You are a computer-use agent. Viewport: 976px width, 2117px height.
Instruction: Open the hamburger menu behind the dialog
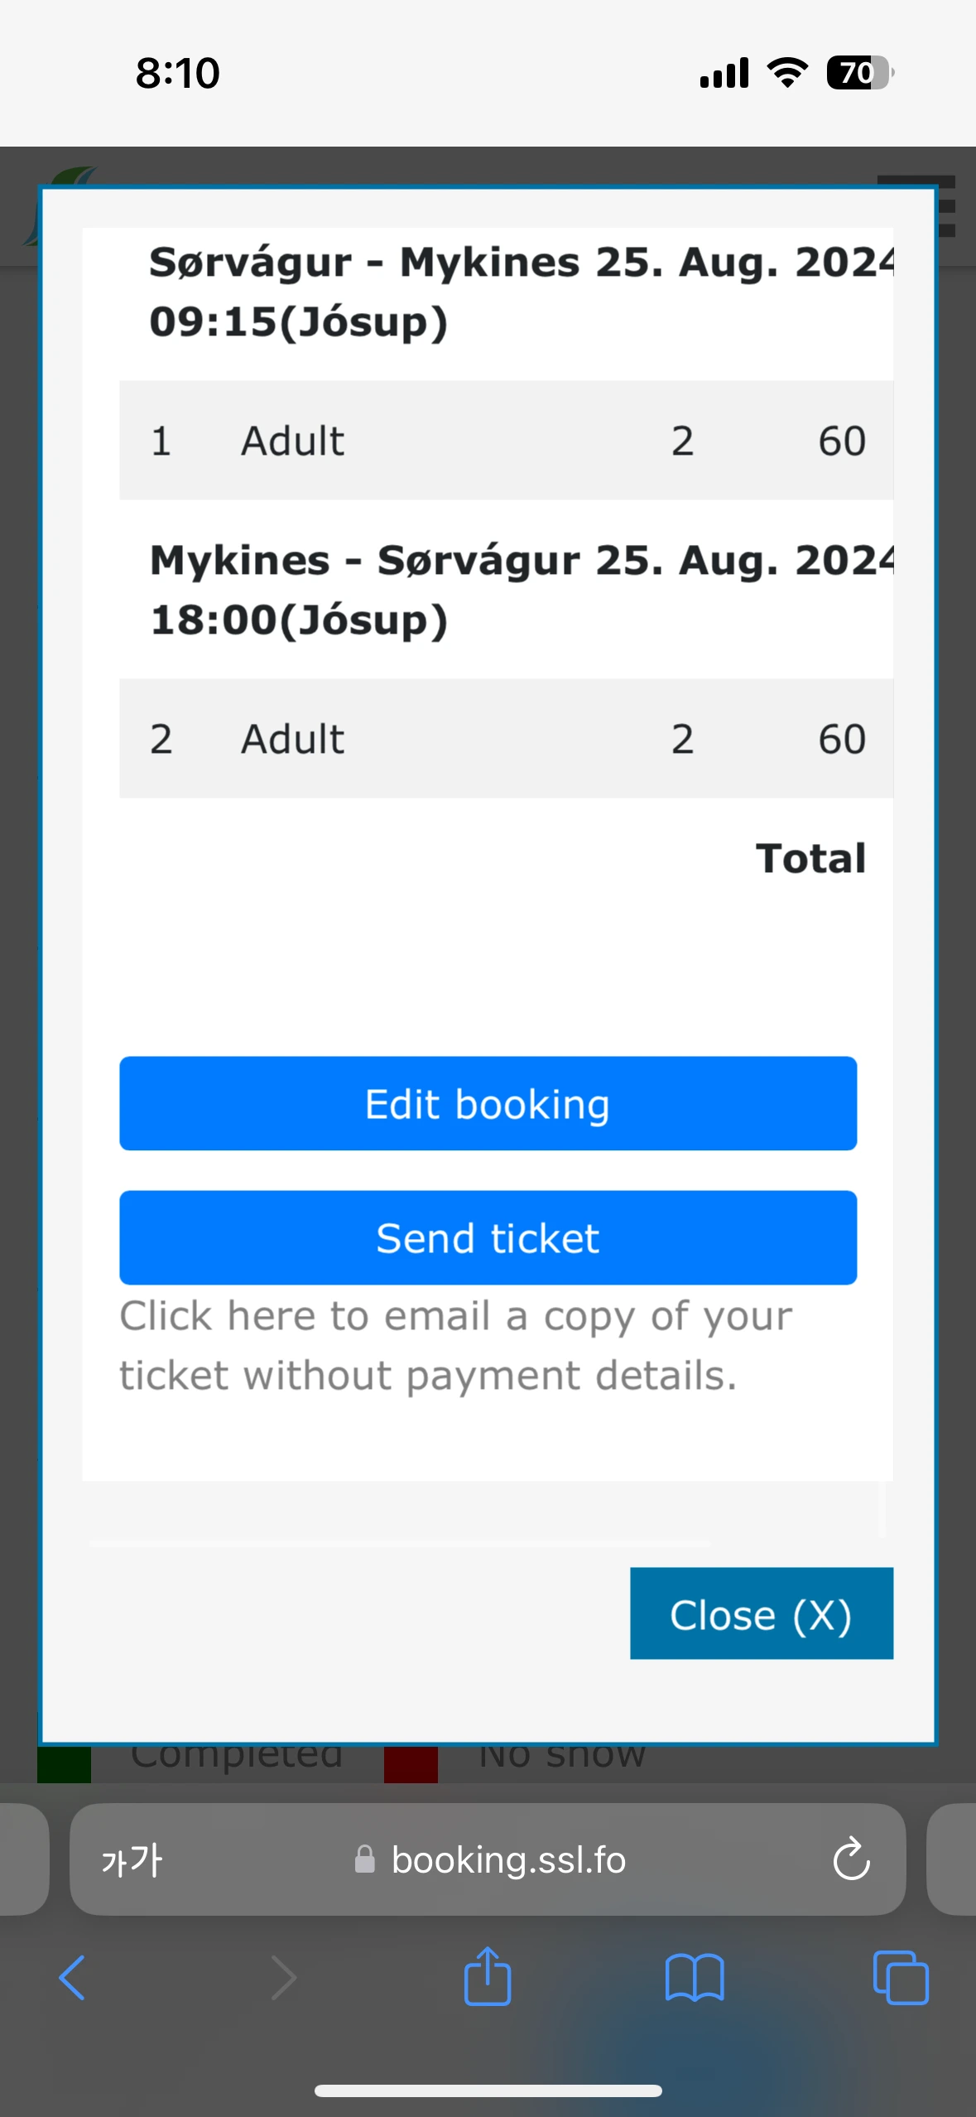pyautogui.click(x=945, y=205)
